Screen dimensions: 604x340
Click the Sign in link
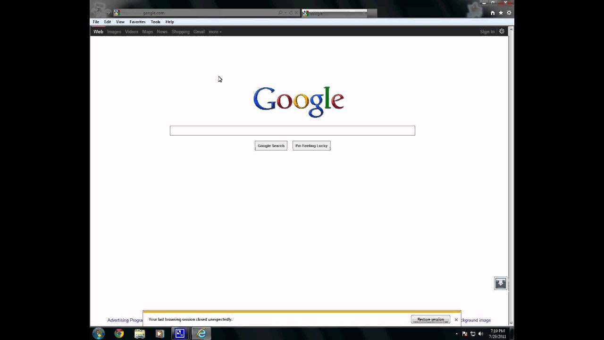[x=487, y=32]
